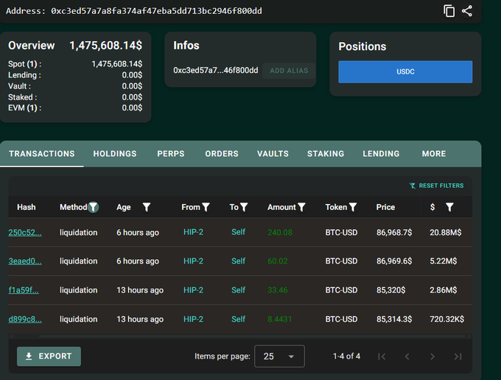Click the Price column header
This screenshot has height=380, width=501.
pos(385,207)
